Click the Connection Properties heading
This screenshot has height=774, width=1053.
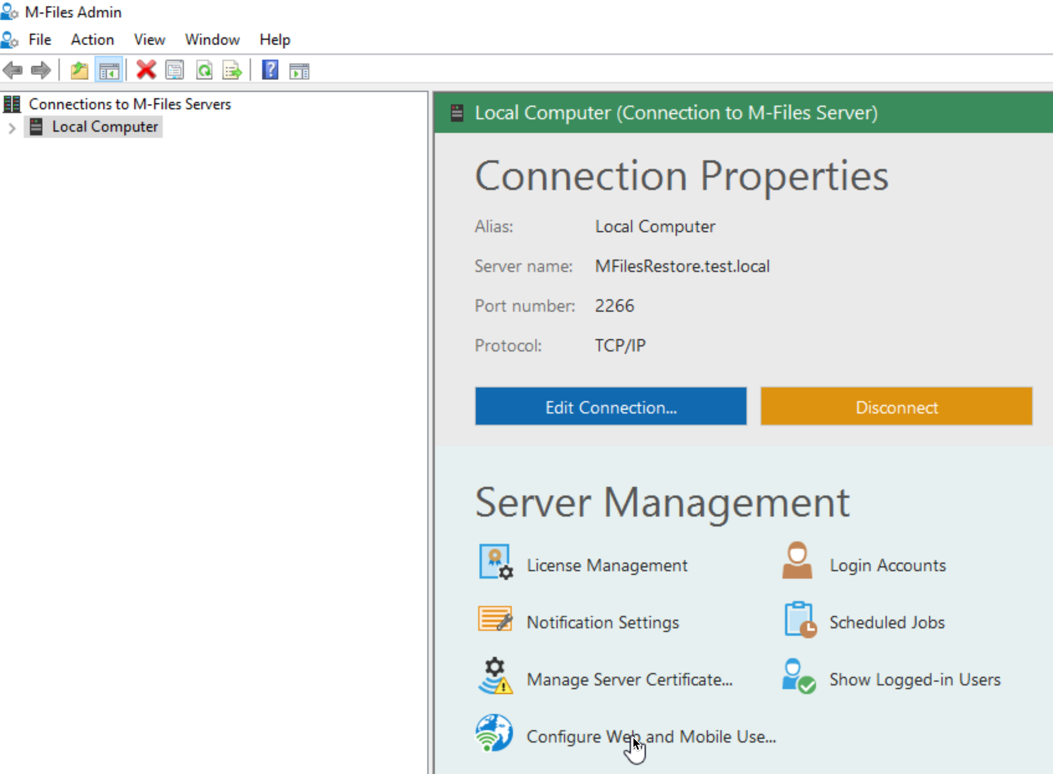[x=682, y=176]
